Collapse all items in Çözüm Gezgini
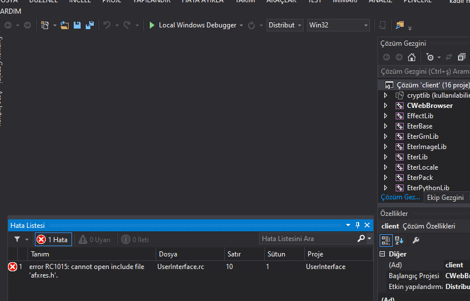Screen dimensions: 470x301 (461, 57)
